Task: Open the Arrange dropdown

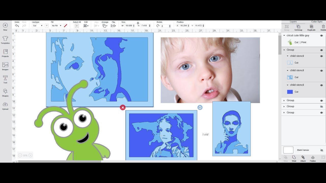Action: (x=105, y=26)
